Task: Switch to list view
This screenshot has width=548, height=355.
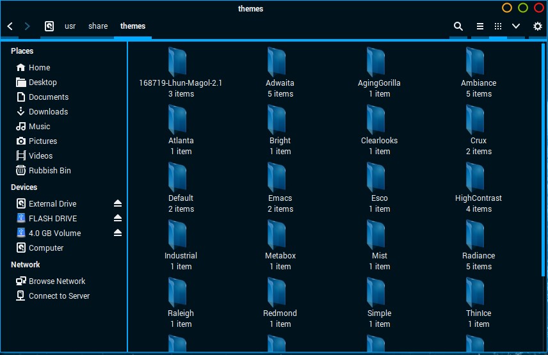Action: point(479,26)
